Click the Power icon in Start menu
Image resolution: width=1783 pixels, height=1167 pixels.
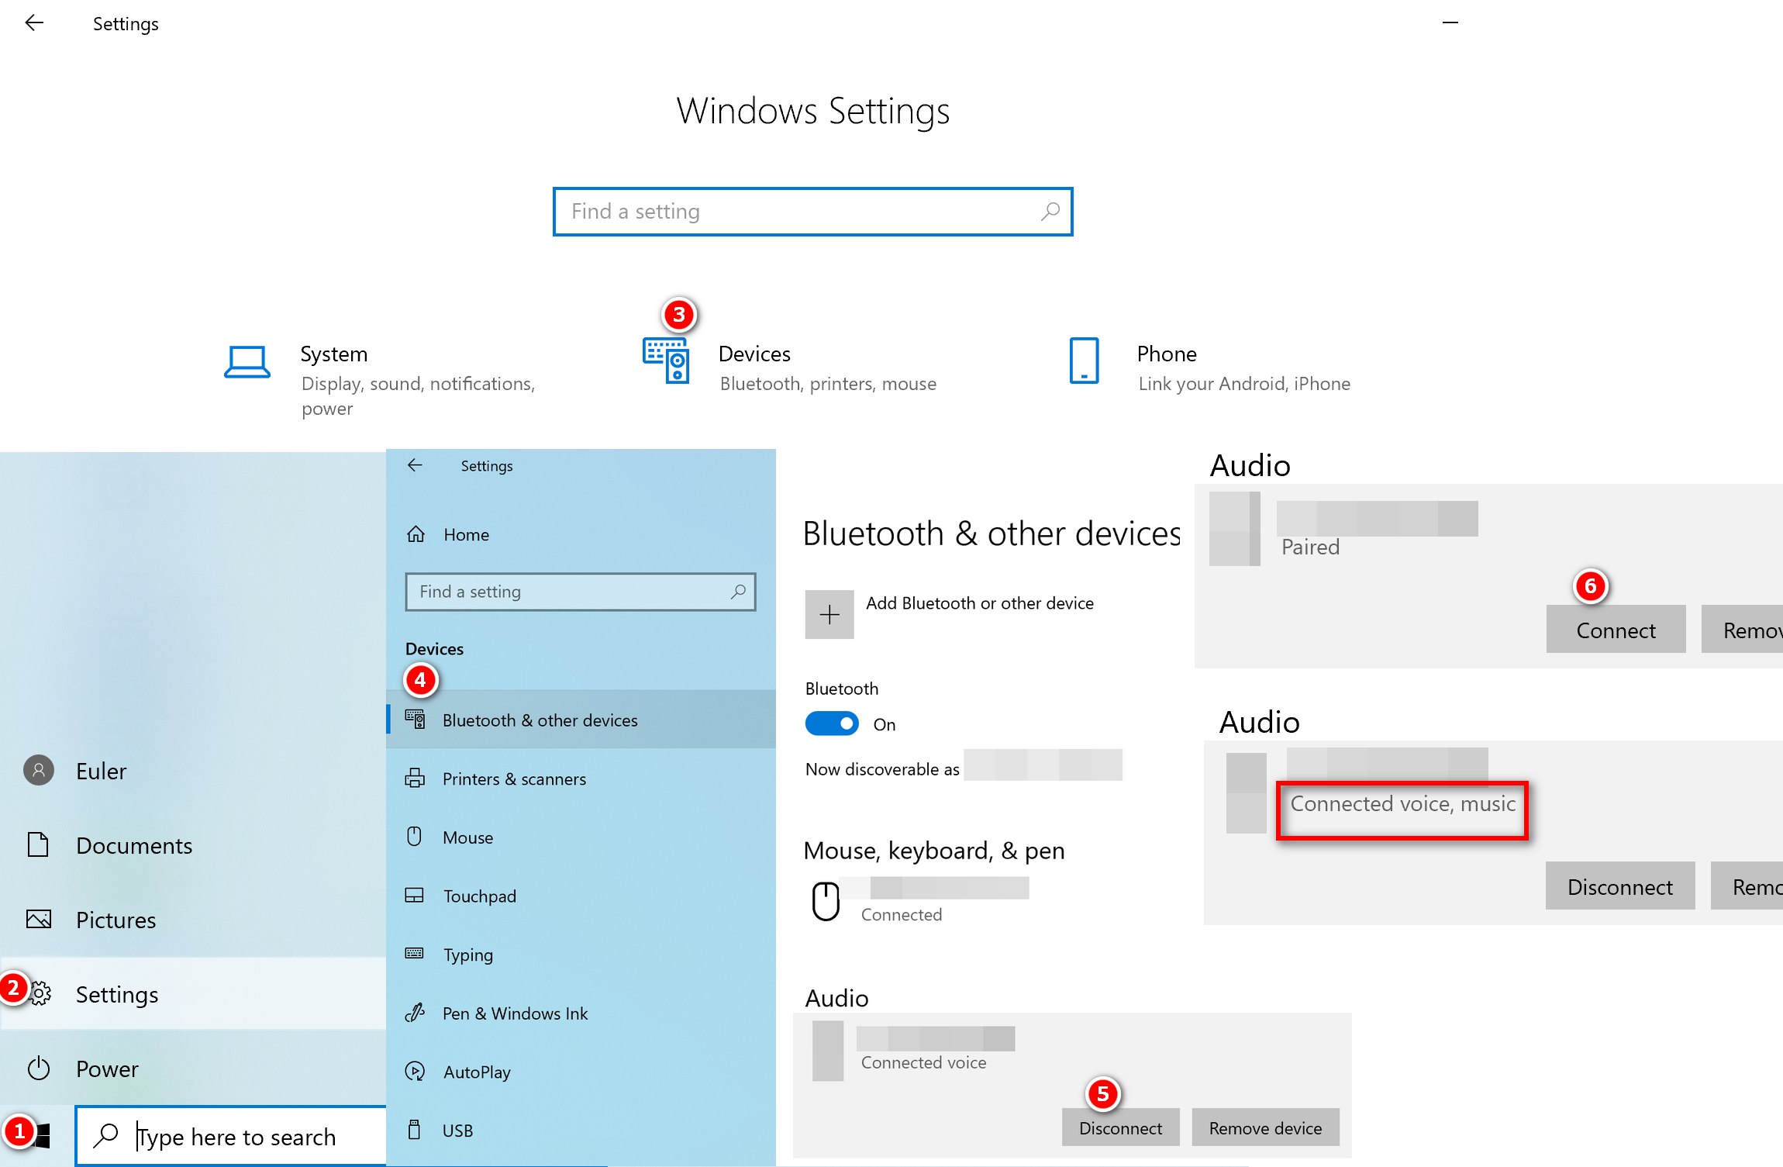pos(39,1069)
